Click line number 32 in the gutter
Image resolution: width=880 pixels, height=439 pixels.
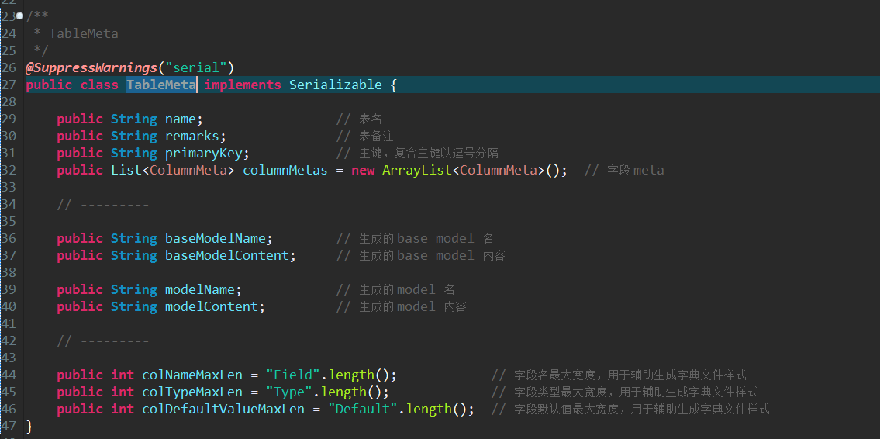tap(9, 170)
